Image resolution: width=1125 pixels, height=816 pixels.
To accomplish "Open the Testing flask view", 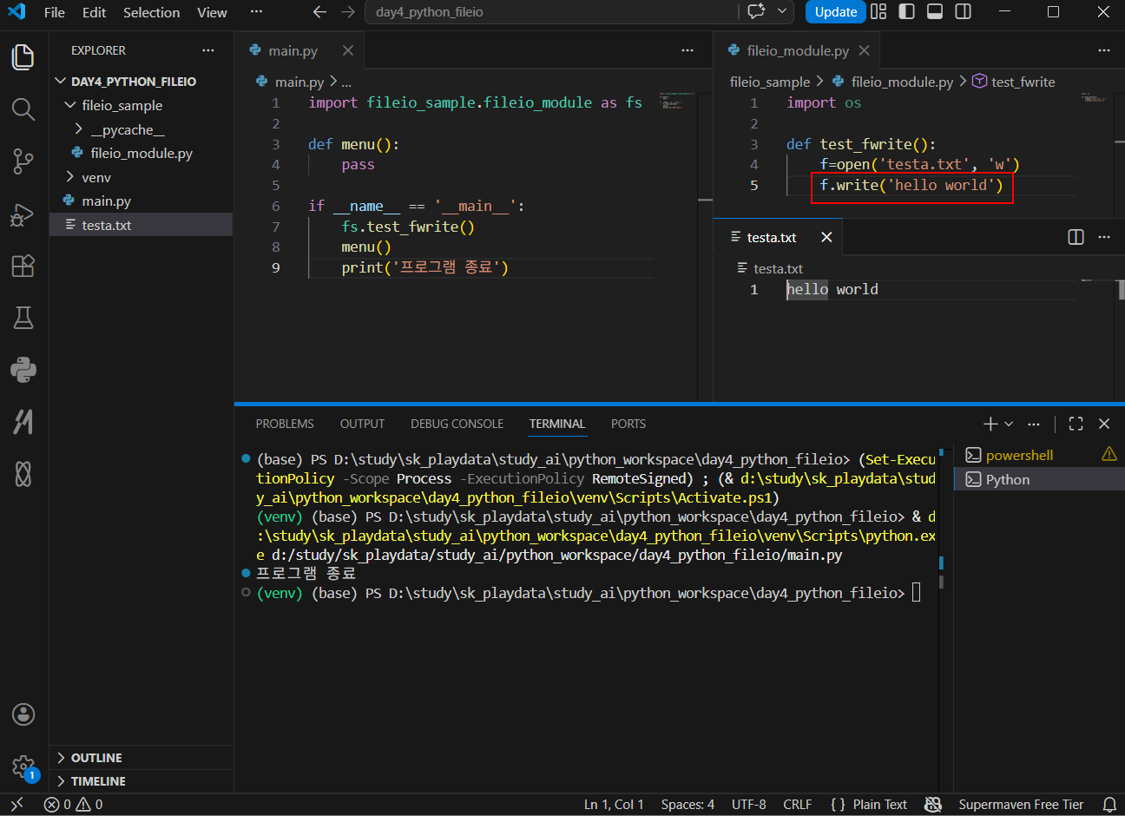I will [23, 318].
